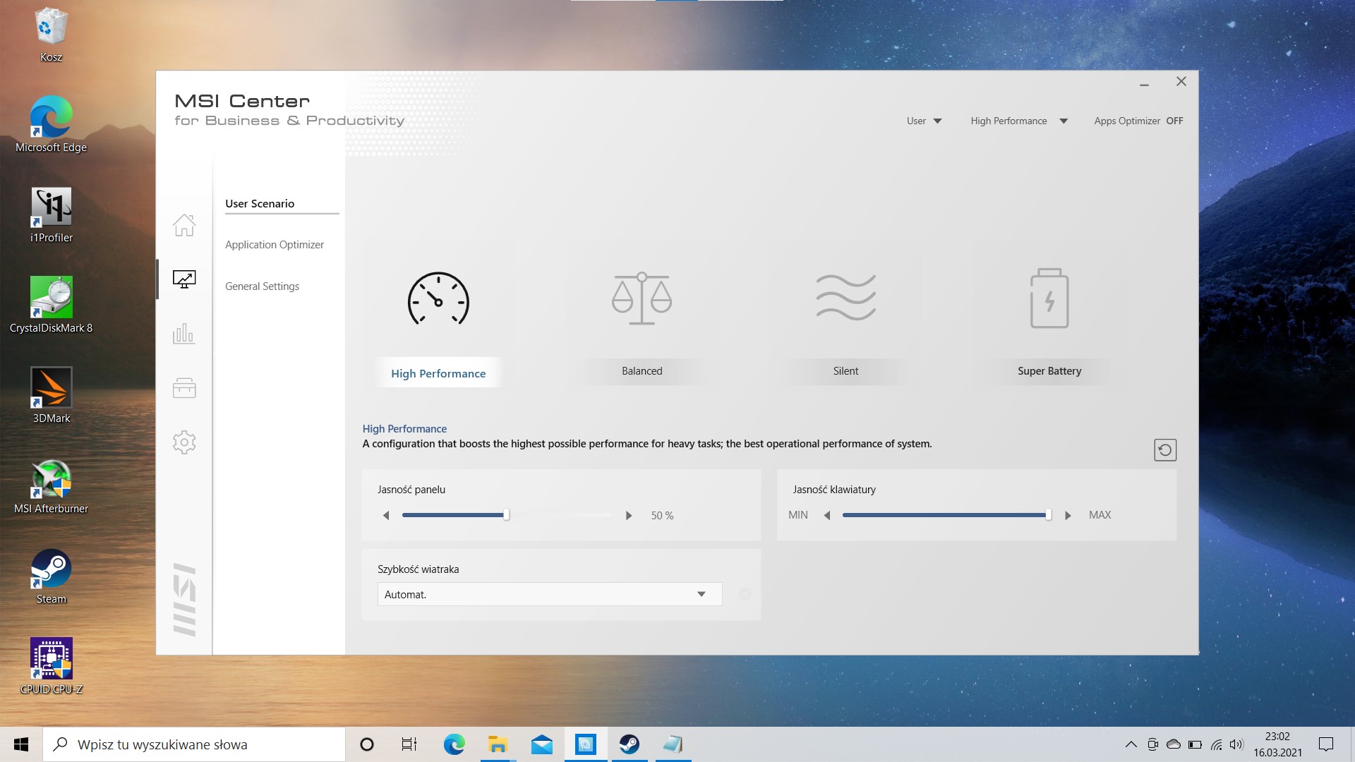This screenshot has width=1355, height=762.
Task: Expand the User dropdown
Action: coord(924,121)
